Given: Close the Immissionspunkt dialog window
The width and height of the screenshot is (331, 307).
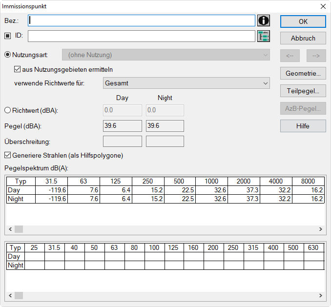Looking at the screenshot, I should coord(323,6).
